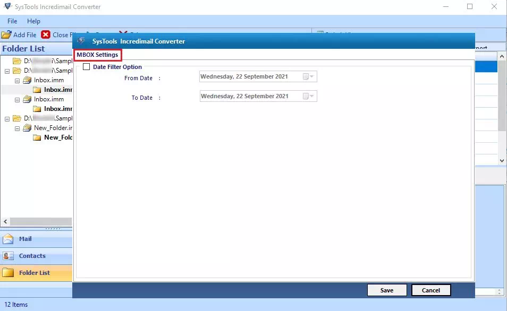
Task: Click the To Date field text
Action: (244, 96)
